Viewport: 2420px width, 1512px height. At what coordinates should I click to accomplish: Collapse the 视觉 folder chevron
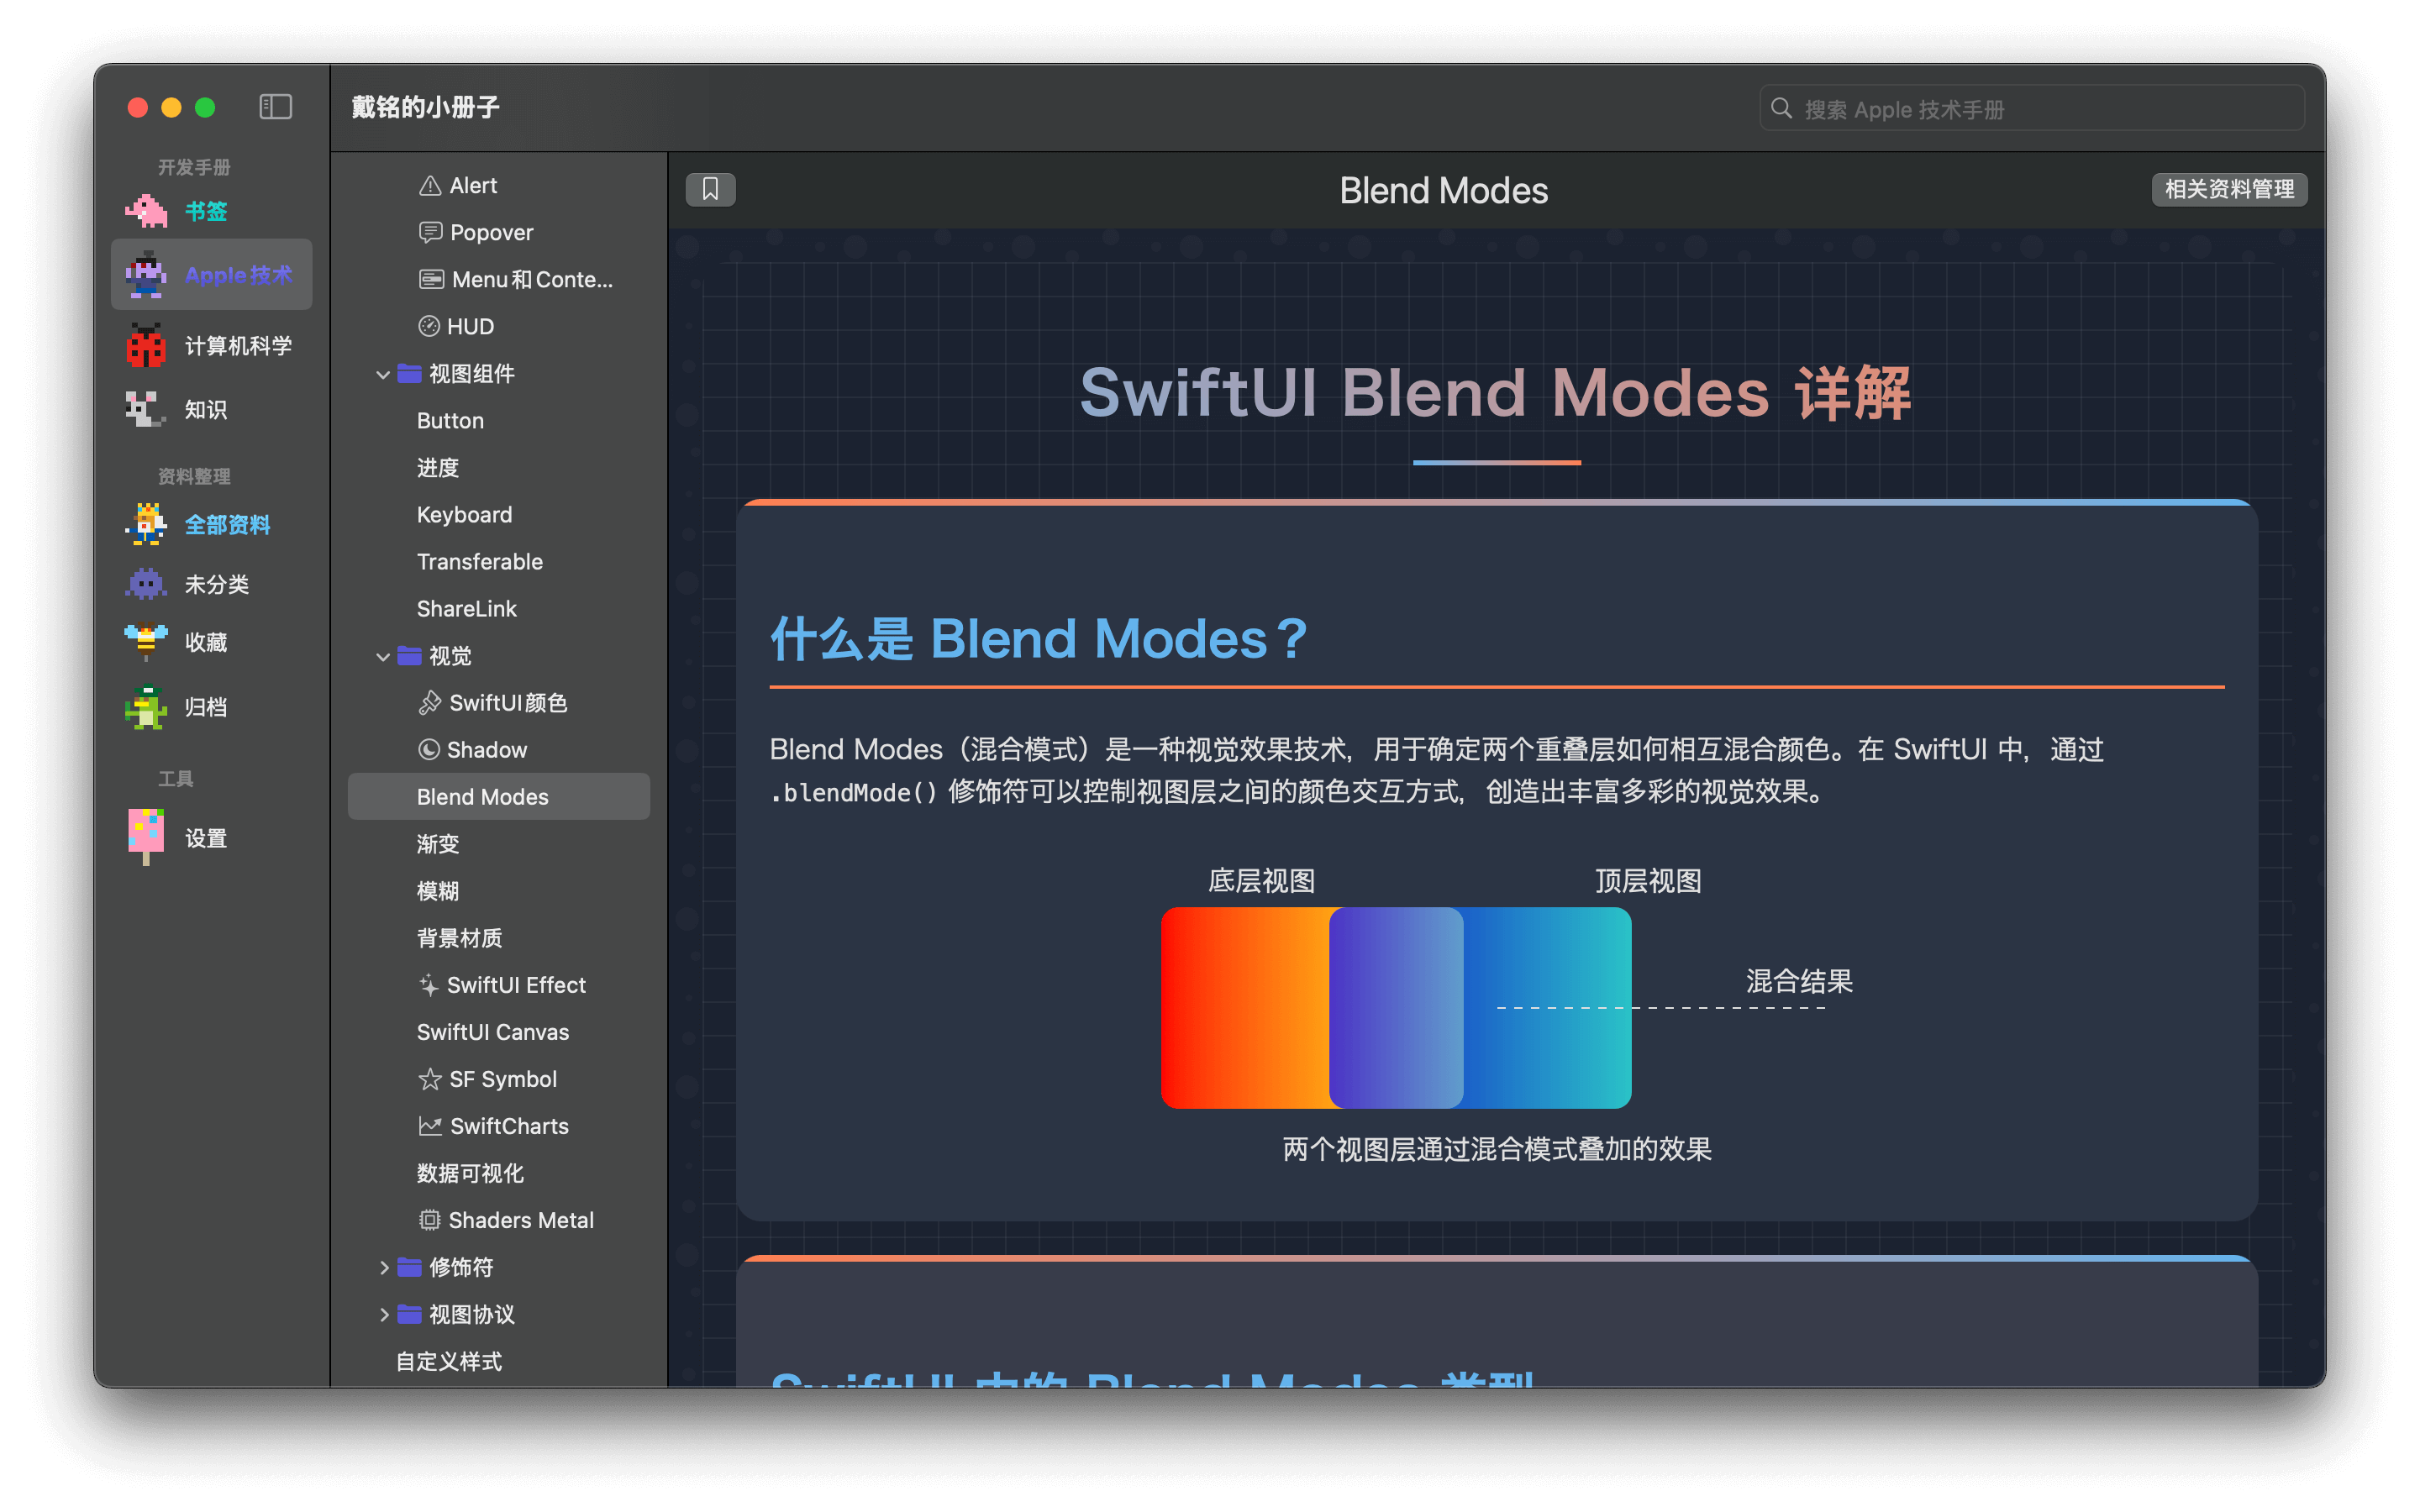(383, 656)
